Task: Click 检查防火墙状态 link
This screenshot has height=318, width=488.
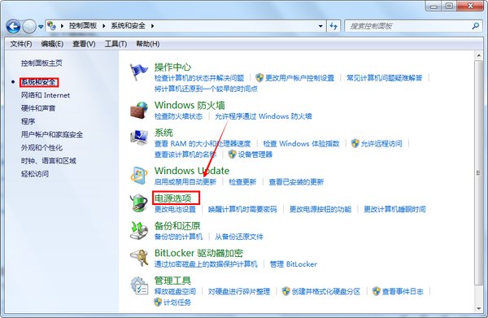Action: 179,116
